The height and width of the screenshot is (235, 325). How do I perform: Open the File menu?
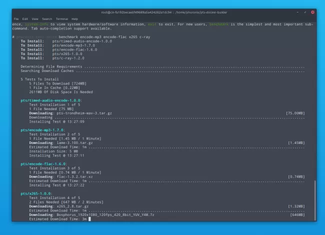coord(16,19)
